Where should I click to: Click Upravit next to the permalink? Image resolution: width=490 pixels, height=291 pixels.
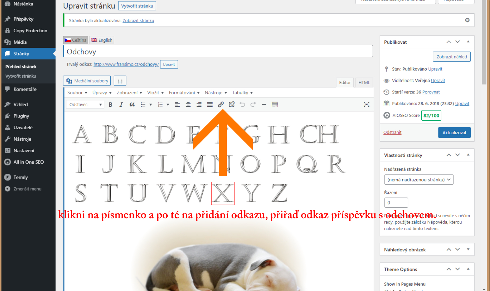[169, 64]
